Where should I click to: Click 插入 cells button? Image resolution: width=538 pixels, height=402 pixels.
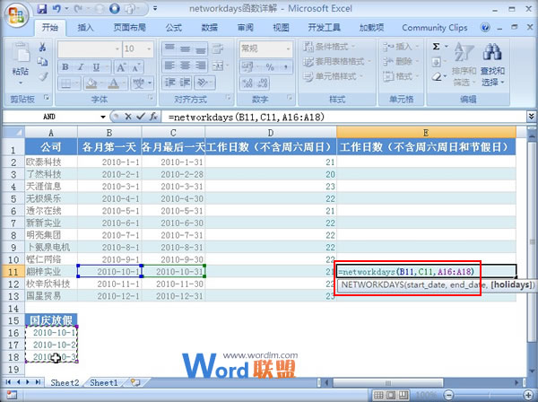(400, 47)
